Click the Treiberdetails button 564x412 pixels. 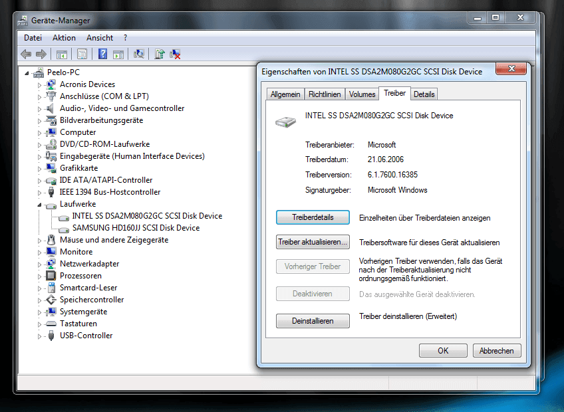[x=313, y=217]
